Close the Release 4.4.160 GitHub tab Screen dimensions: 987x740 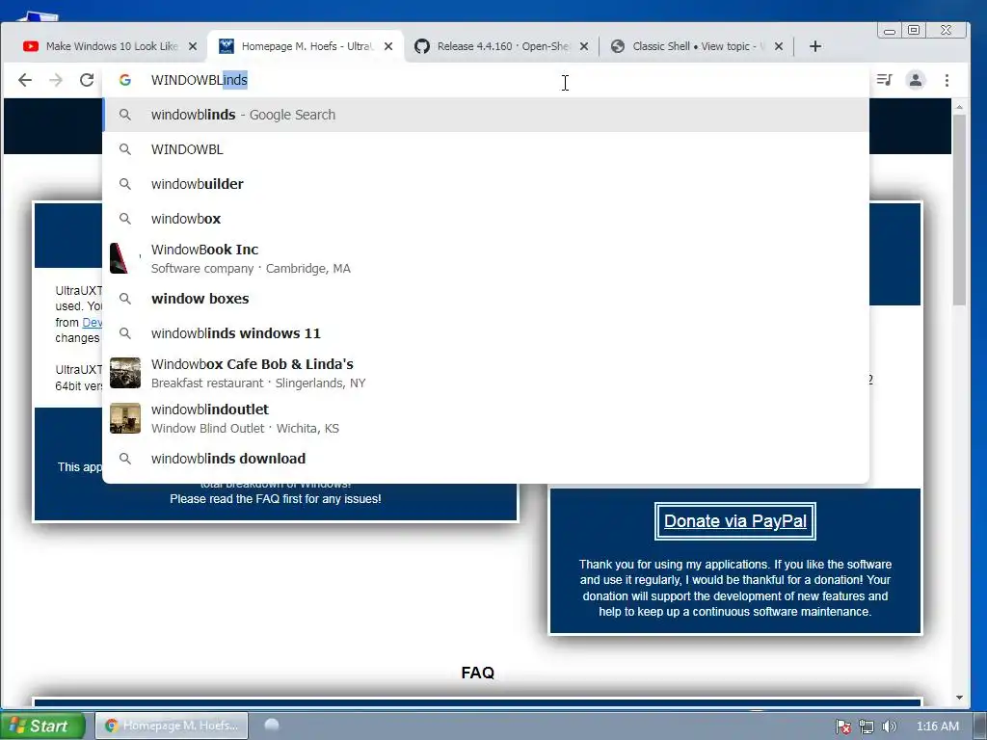coord(584,46)
